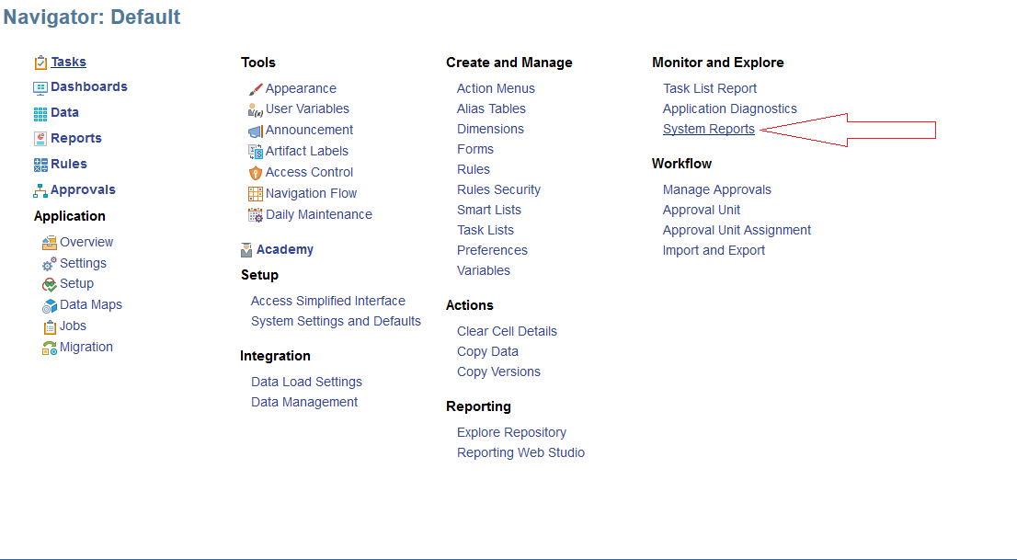Screen dimensions: 1017x560
Task: Click System Settings and Defaults
Action: click(x=336, y=321)
